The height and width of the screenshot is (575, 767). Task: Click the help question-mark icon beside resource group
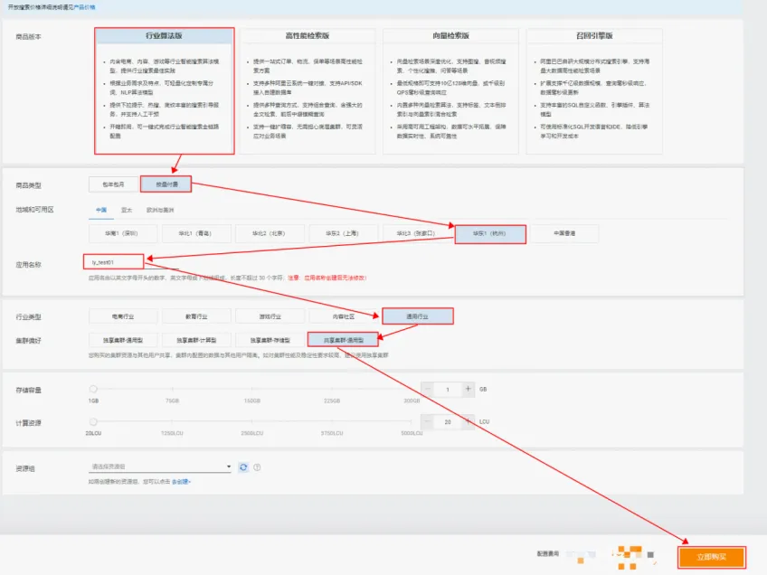(x=257, y=467)
